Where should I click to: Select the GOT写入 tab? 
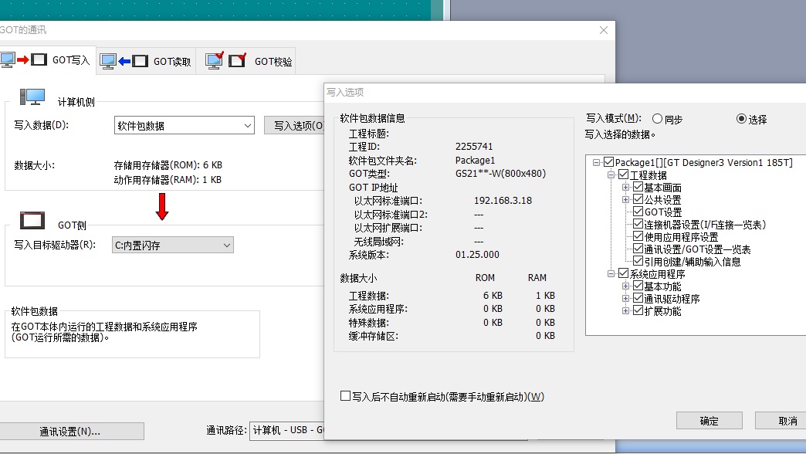click(48, 60)
